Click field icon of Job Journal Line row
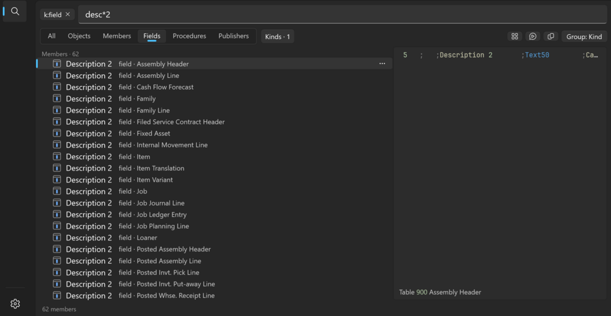 (x=57, y=203)
